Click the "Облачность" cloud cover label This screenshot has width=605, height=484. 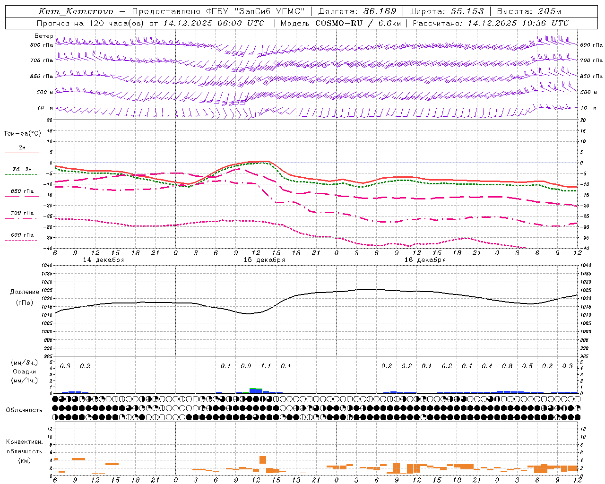tap(24, 410)
